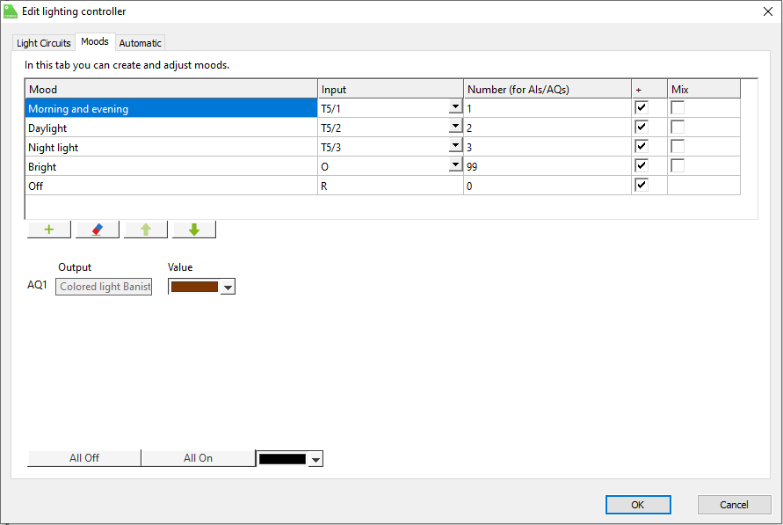This screenshot has height=525, width=783.
Task: Click the app icon in title bar
Action: pos(11,11)
